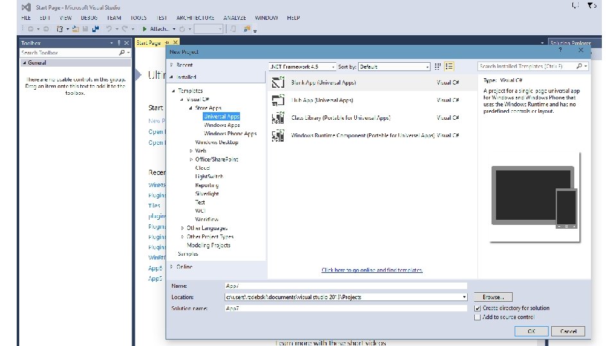Click the Hub App template icon
Image resolution: width=616 pixels, height=346 pixels.
coord(278,100)
